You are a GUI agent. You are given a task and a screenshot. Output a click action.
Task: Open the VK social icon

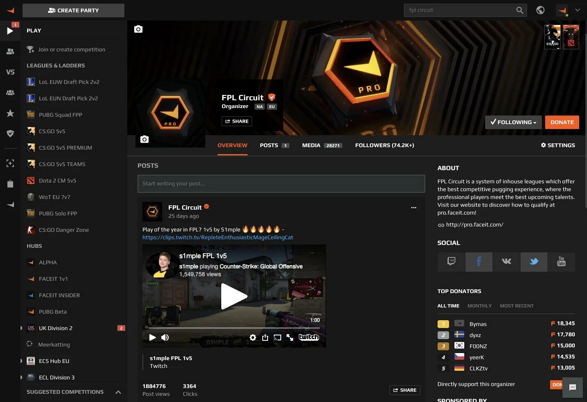coord(506,262)
